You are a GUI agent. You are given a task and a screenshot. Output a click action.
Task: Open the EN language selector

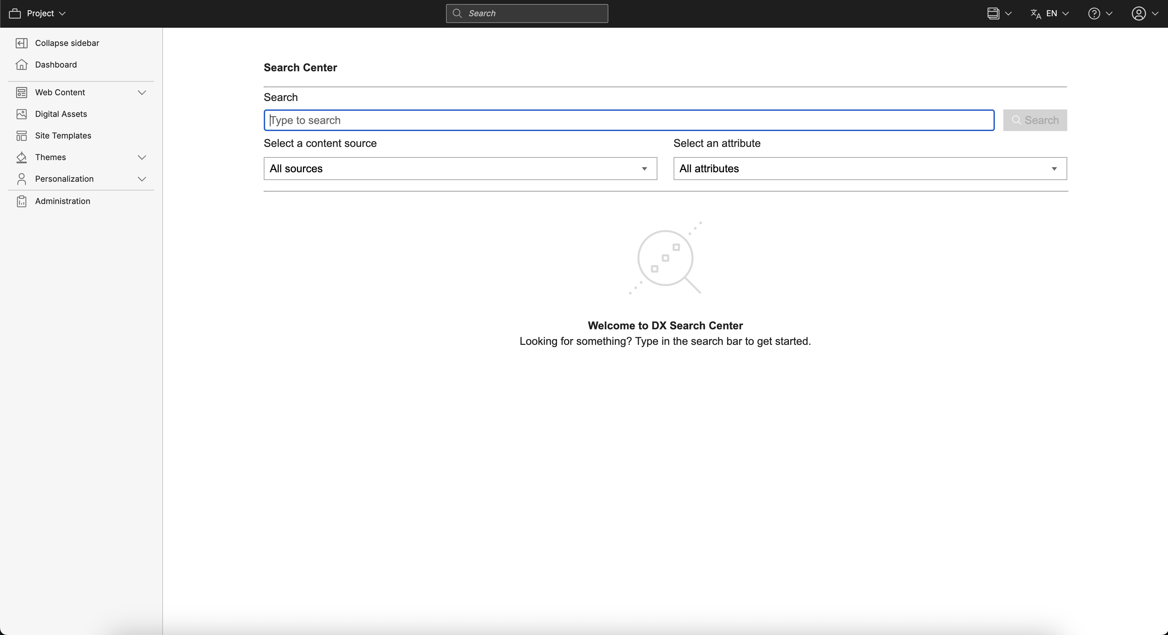click(x=1051, y=14)
